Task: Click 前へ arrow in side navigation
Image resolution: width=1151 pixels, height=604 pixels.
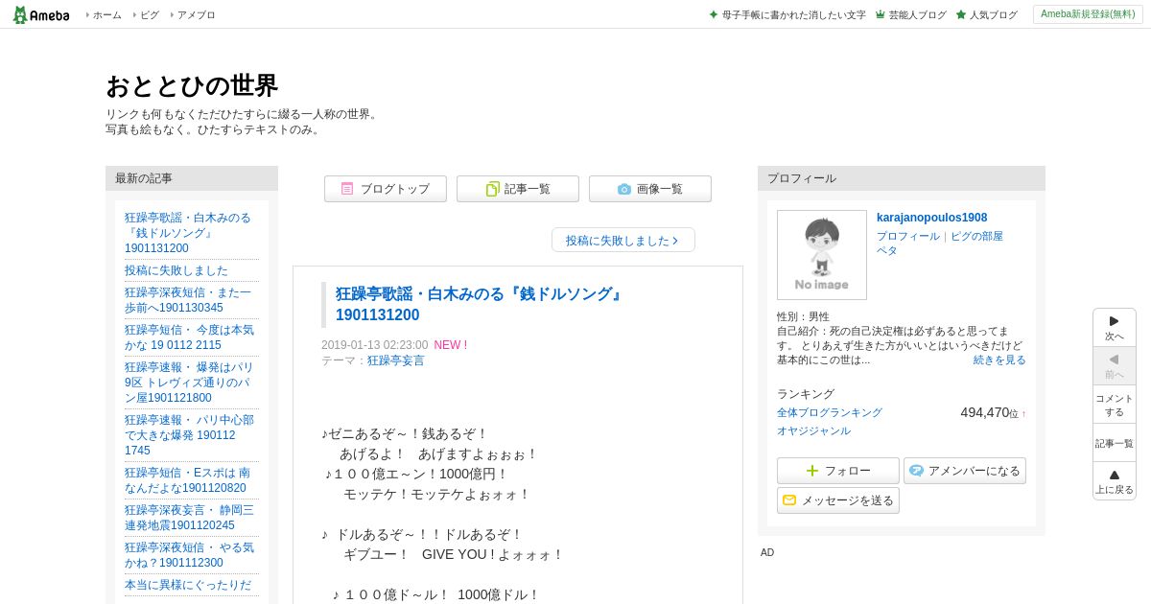Action: click(x=1115, y=366)
